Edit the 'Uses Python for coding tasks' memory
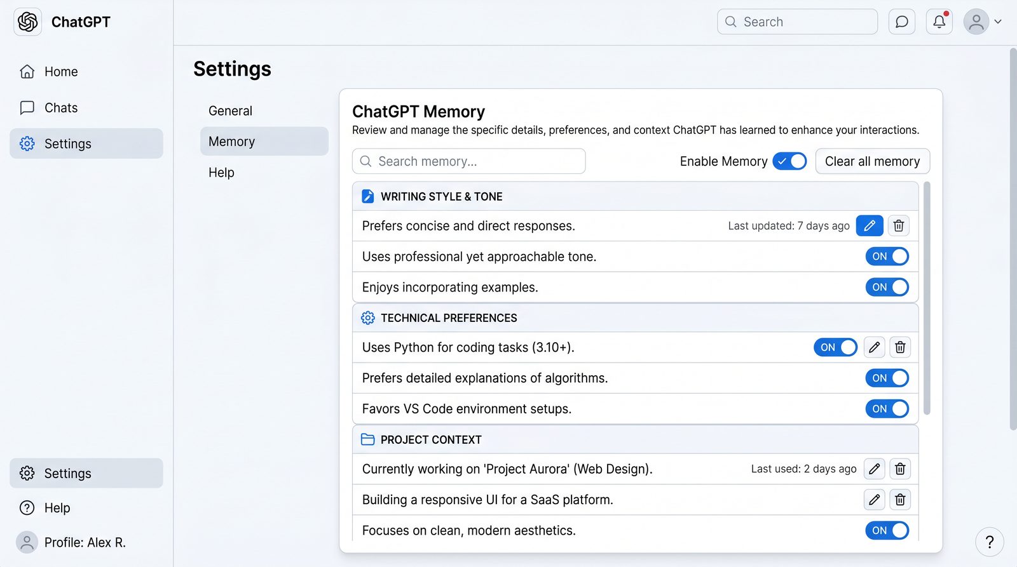1017x567 pixels. [874, 347]
